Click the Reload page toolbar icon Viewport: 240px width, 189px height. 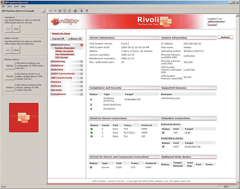tap(65, 11)
